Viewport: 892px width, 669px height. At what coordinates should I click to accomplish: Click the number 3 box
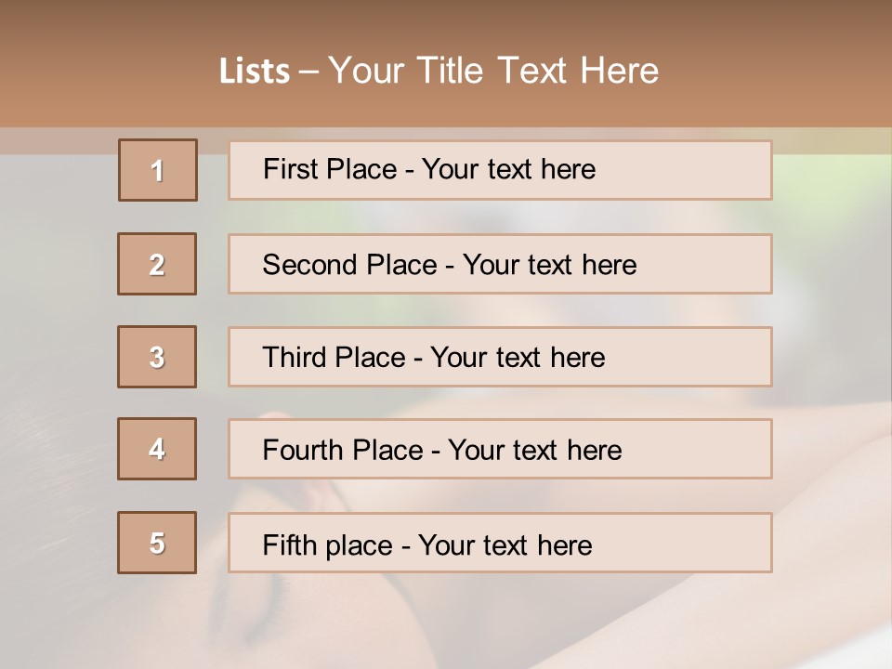pos(157,357)
